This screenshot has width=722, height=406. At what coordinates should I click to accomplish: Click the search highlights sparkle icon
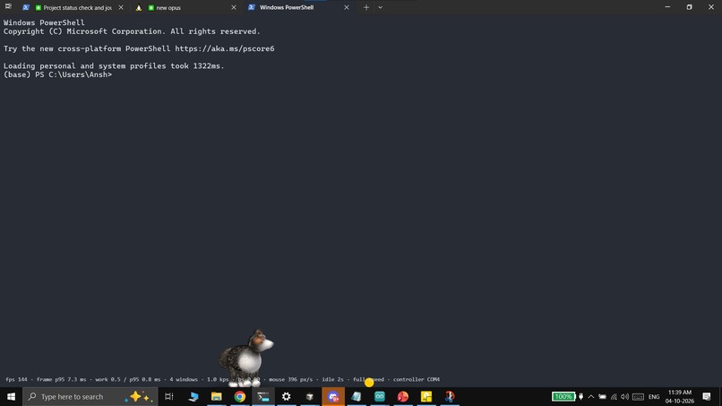(139, 396)
